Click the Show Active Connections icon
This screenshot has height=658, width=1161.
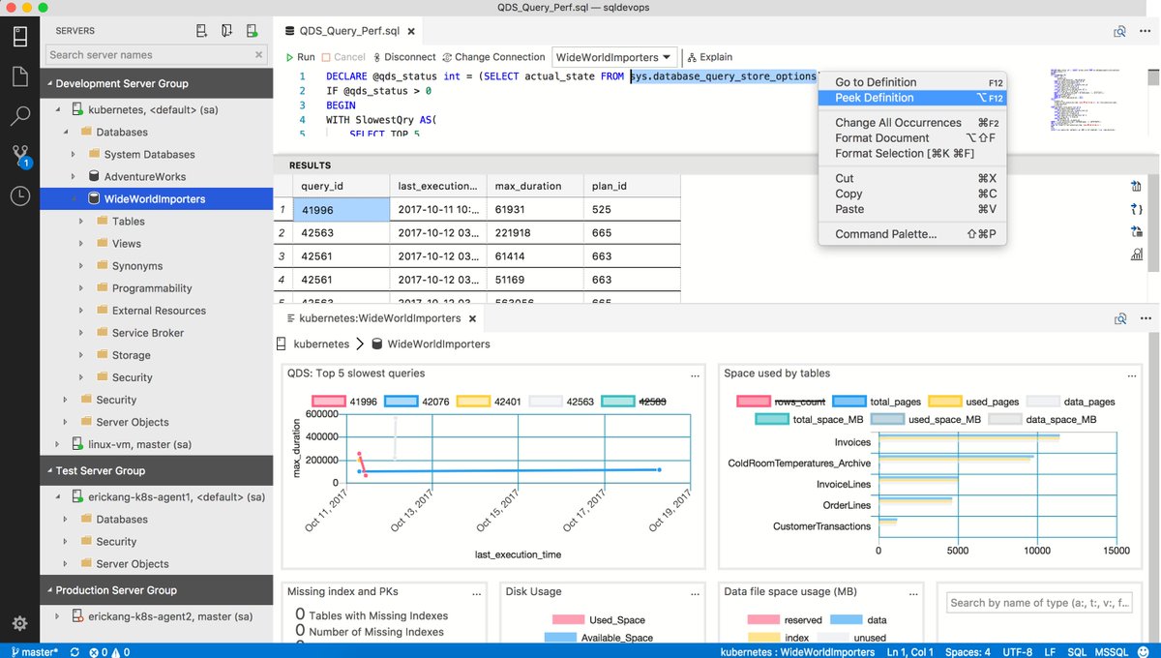pos(252,31)
